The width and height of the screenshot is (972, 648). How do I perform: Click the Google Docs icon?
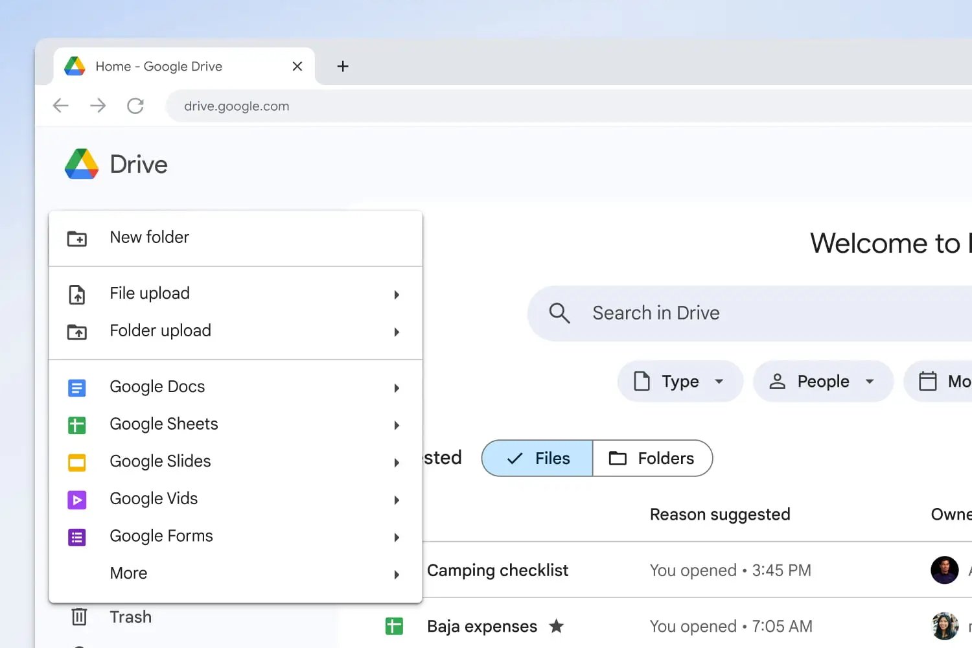click(77, 388)
